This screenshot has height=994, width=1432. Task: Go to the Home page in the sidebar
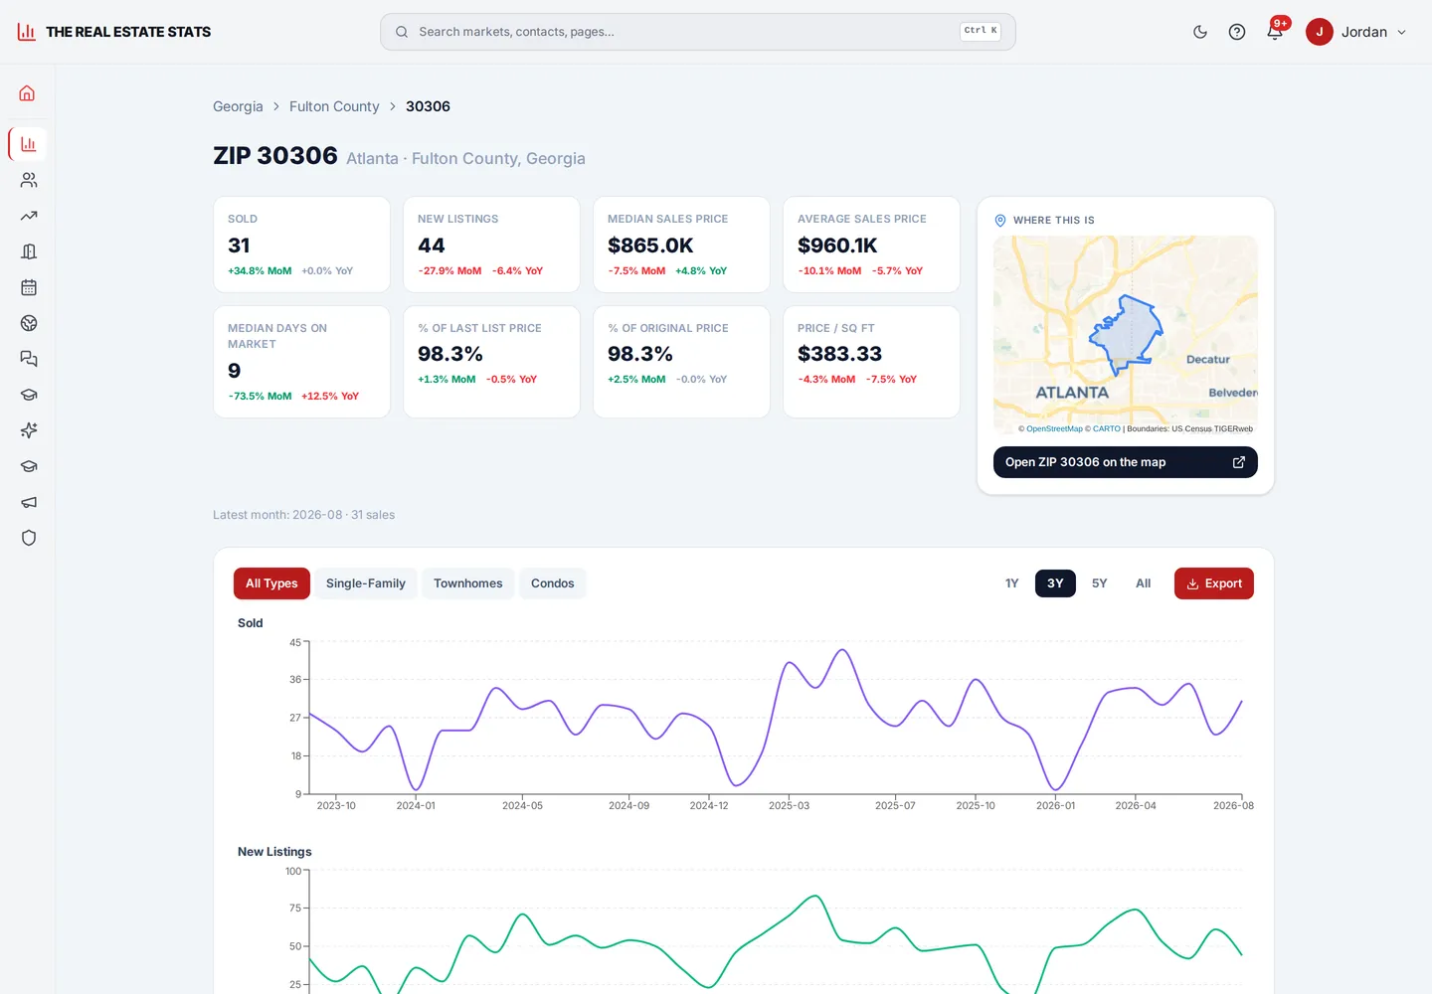28,93
